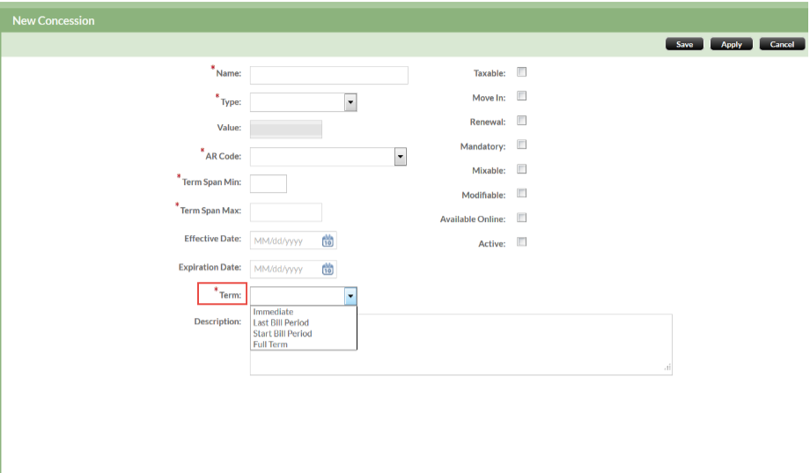The width and height of the screenshot is (810, 473).
Task: Enable the Taxable checkbox
Action: tap(521, 72)
